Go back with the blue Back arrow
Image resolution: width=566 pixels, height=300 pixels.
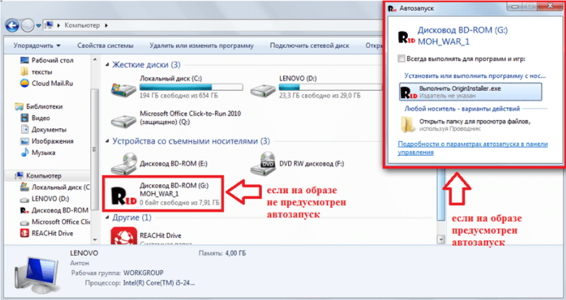12,25
